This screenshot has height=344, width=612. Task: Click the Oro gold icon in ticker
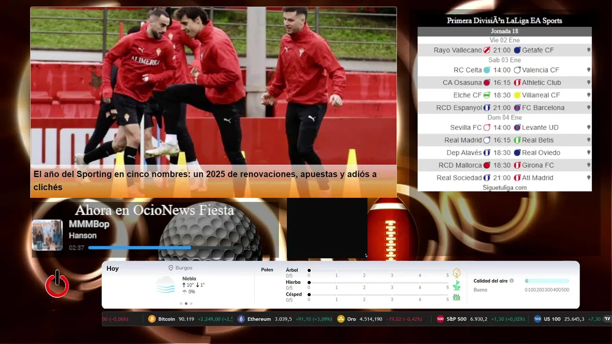coord(341,319)
